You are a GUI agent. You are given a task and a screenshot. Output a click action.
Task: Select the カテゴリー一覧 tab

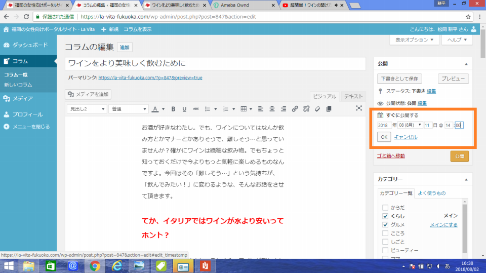[396, 193]
